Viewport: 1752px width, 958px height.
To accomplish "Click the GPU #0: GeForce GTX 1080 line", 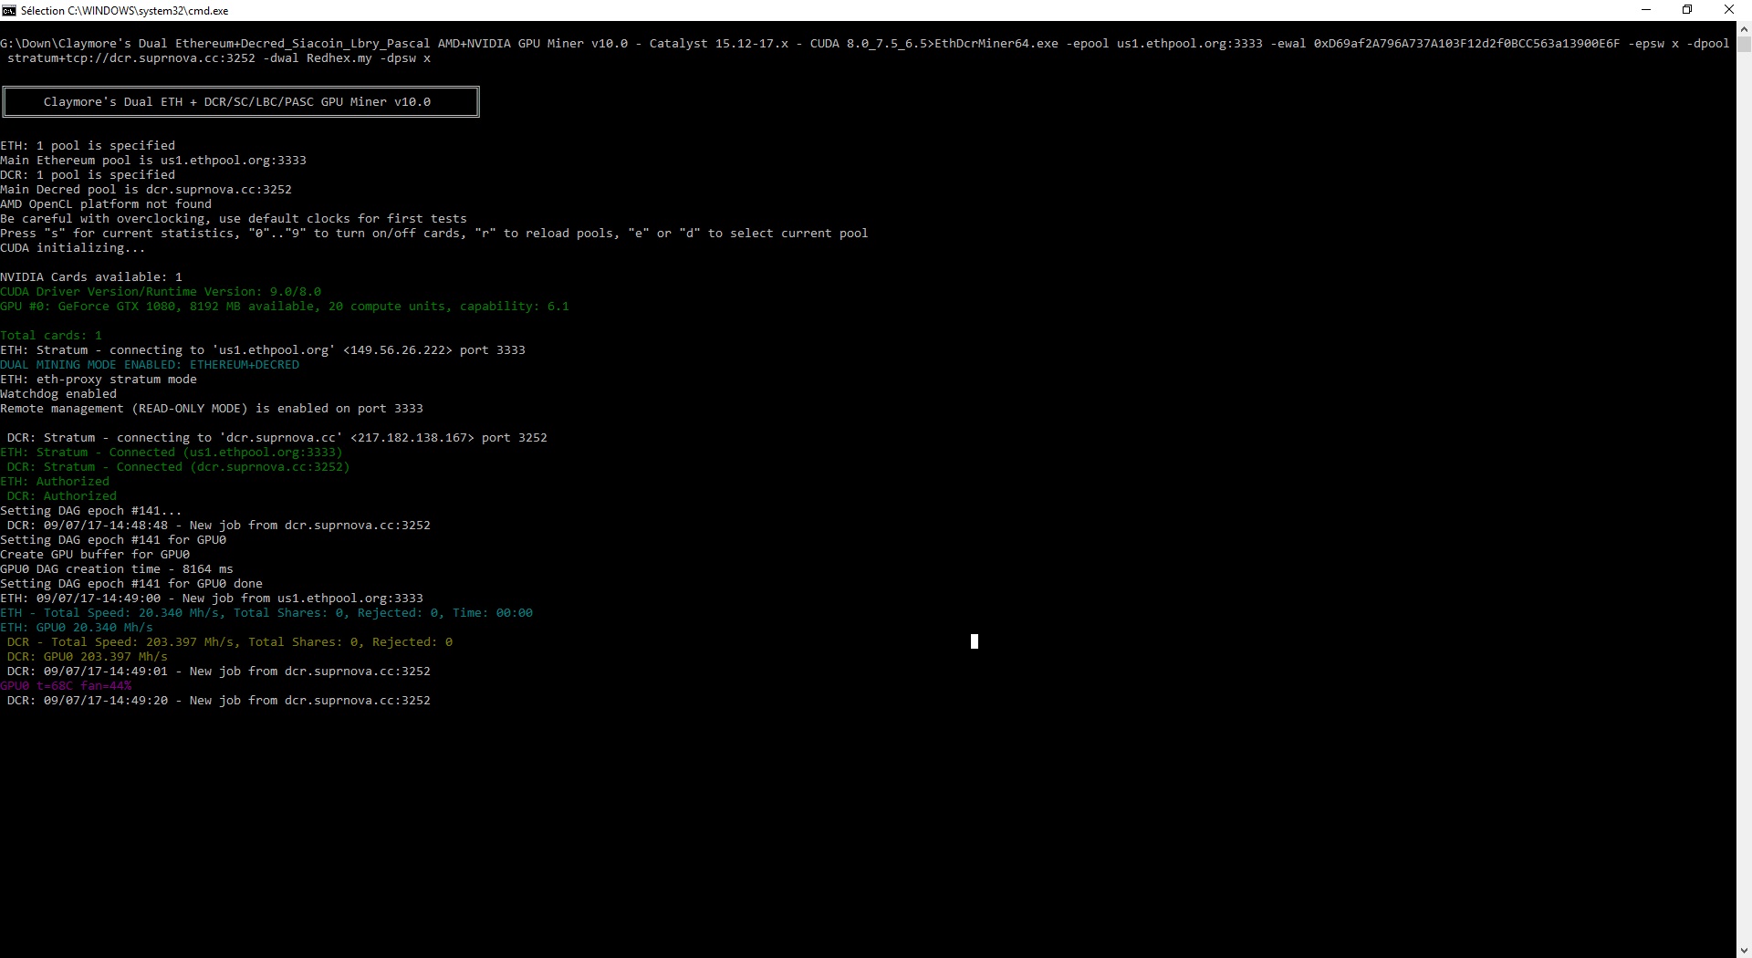I will click(x=285, y=307).
